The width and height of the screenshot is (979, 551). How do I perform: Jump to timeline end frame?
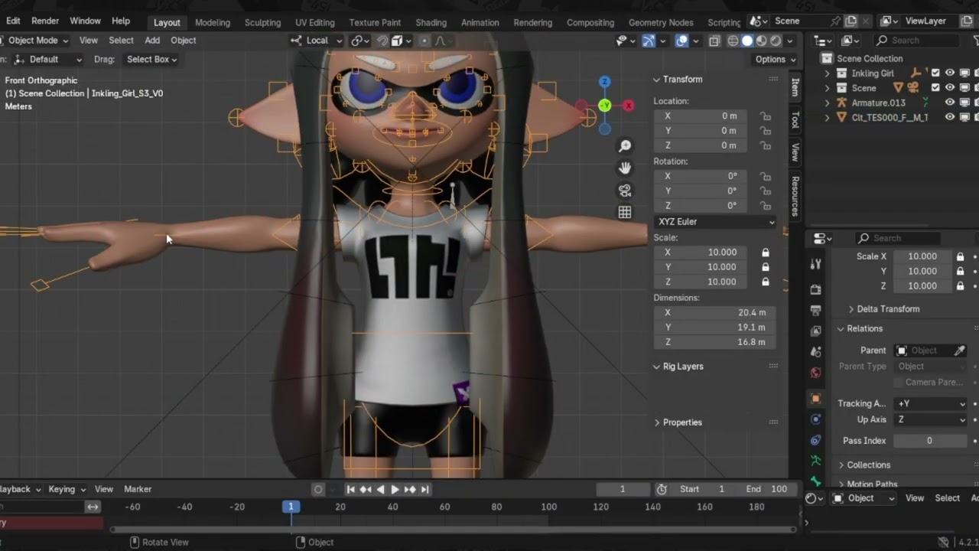pos(424,490)
